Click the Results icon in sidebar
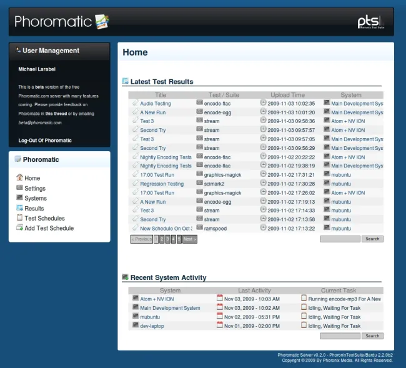Screen dimensions: 406x368 [x=19, y=208]
